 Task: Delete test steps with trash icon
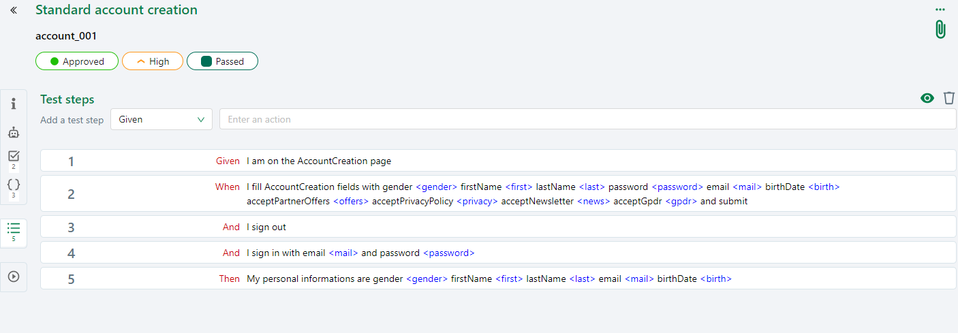pos(949,98)
